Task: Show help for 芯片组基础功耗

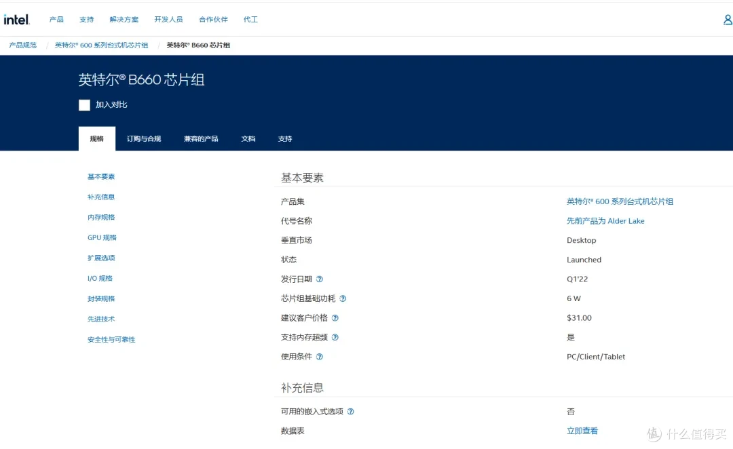Action: [343, 298]
